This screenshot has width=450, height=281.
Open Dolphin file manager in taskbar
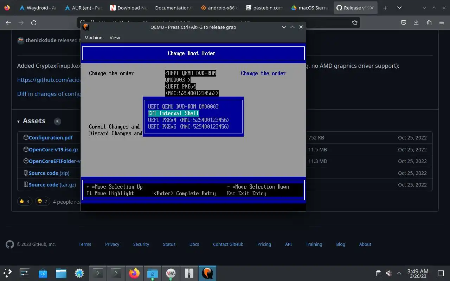coord(61,273)
